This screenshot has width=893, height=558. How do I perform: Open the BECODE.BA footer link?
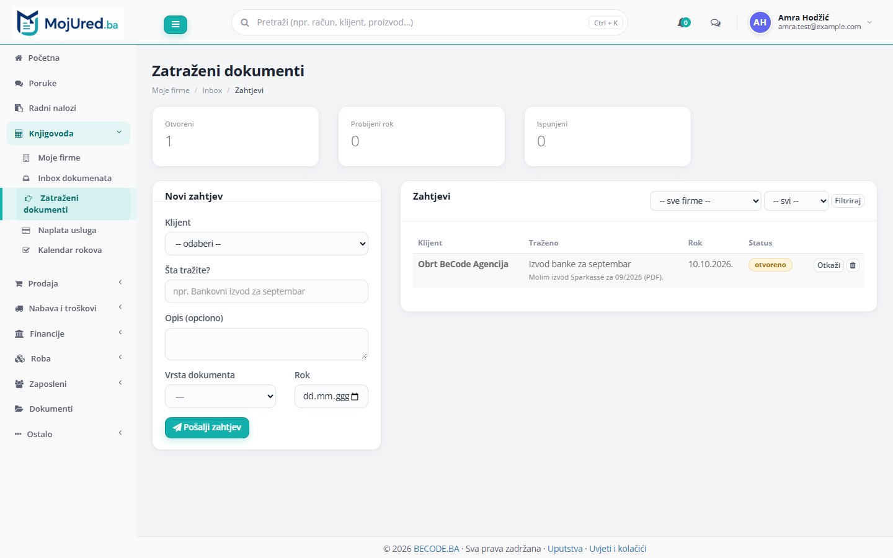coord(437,549)
